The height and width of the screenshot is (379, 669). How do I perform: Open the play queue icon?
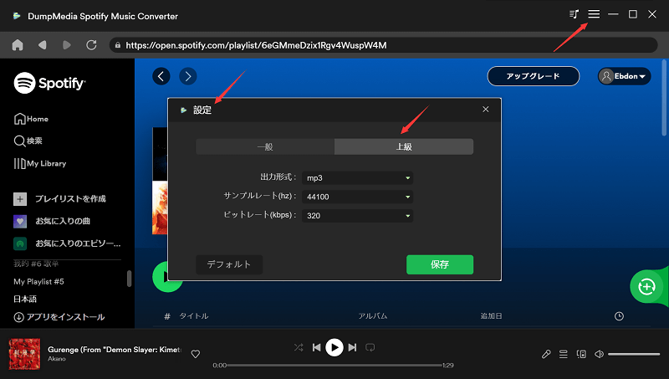(563, 354)
